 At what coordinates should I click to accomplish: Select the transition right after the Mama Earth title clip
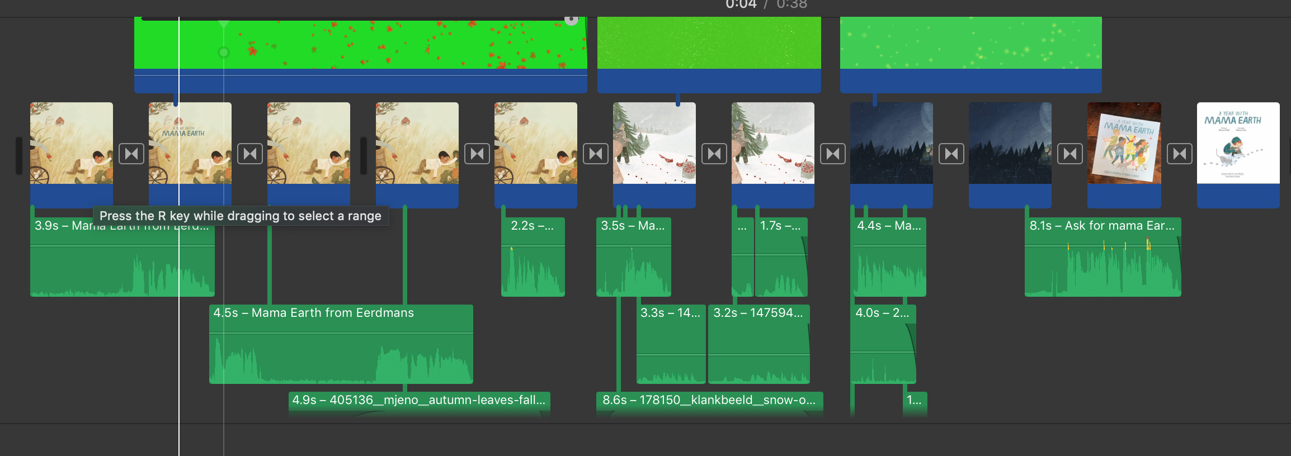click(250, 154)
